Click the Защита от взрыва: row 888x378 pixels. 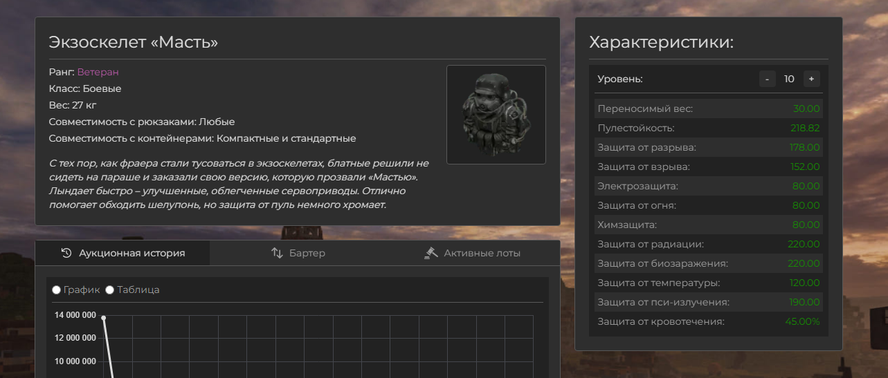point(709,167)
